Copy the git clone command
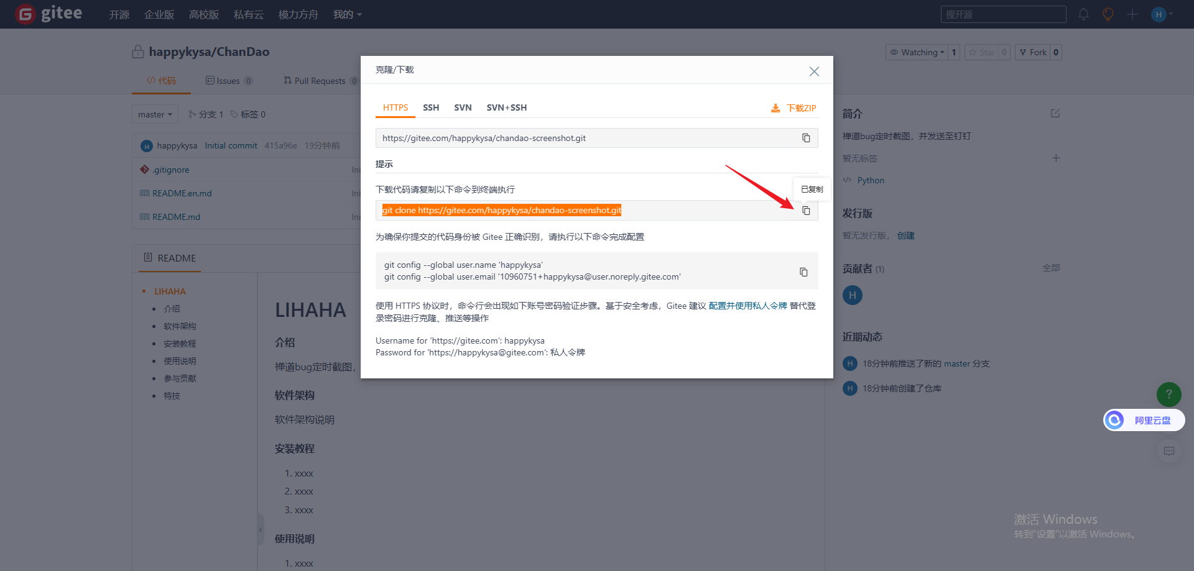Viewport: 1194px width, 571px height. 806,211
